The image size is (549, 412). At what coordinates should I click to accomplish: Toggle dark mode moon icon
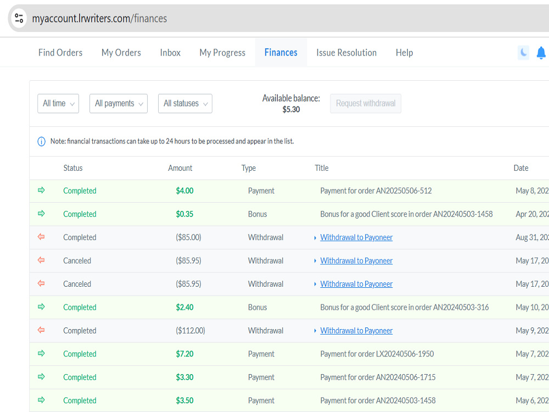point(523,53)
